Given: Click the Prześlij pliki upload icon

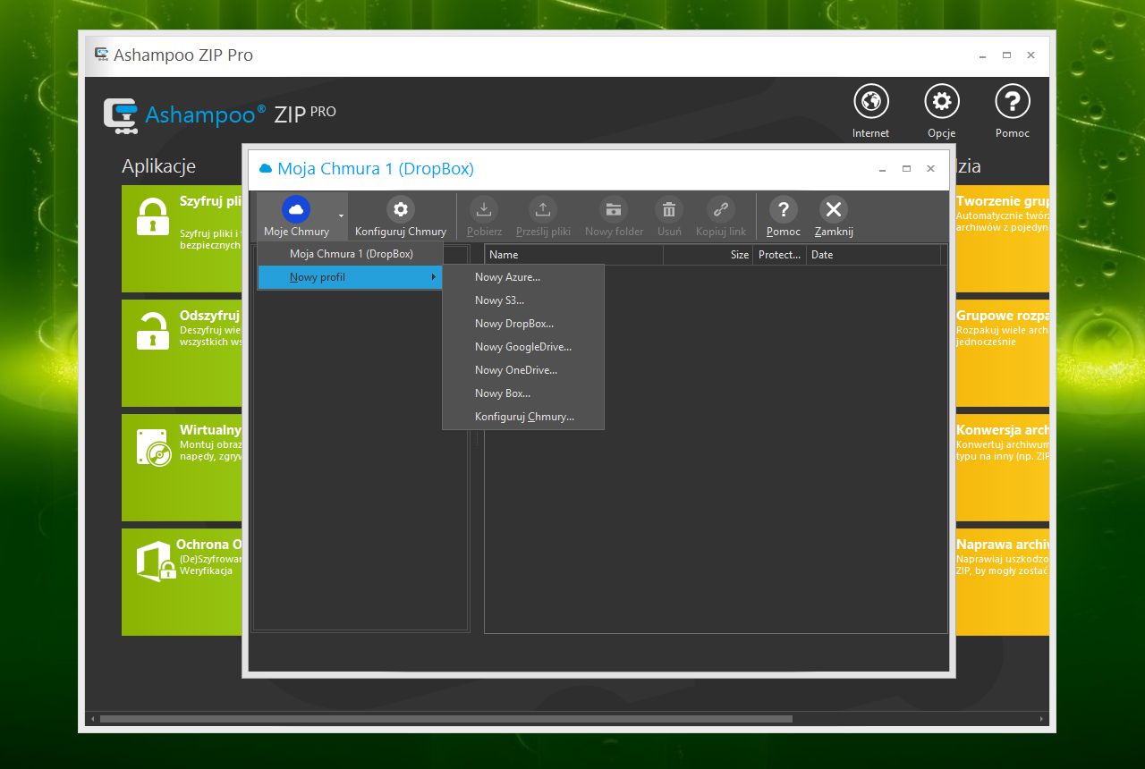Looking at the screenshot, I should tap(543, 209).
